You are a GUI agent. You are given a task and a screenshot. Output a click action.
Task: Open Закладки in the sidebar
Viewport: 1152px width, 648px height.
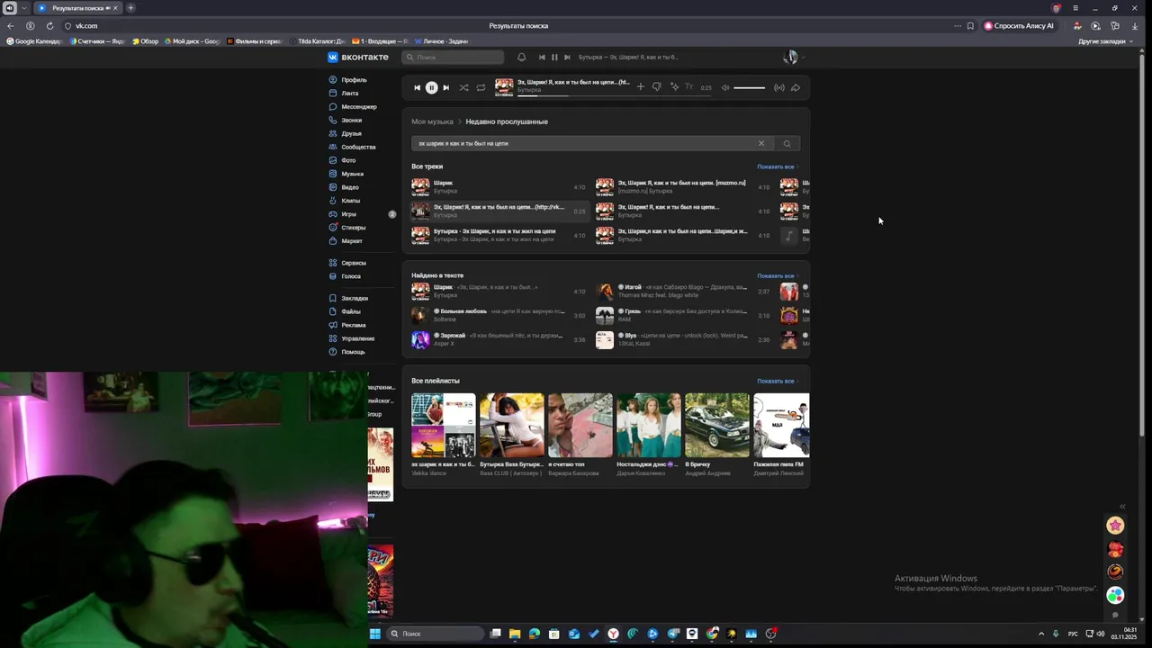click(355, 298)
